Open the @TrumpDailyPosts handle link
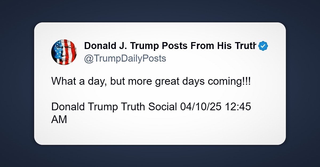This screenshot has height=167, width=320. click(125, 58)
